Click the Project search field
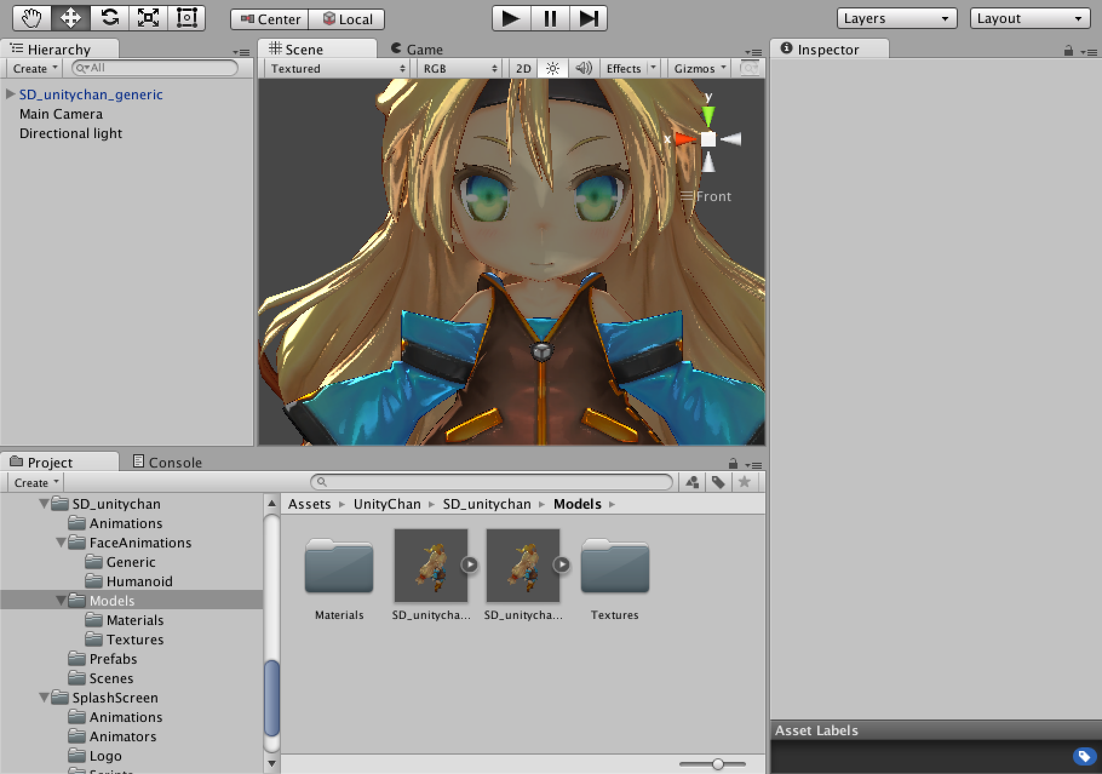1102x774 pixels. (x=492, y=482)
